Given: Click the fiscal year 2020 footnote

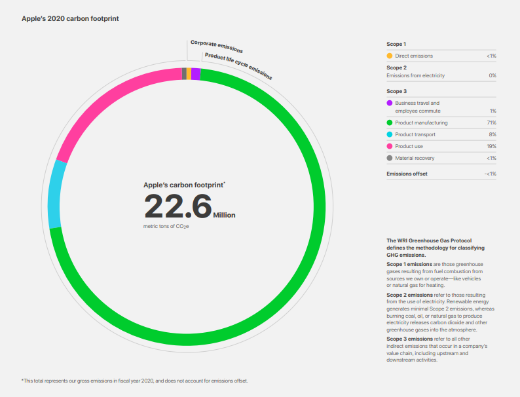Looking at the screenshot, I should click(135, 381).
